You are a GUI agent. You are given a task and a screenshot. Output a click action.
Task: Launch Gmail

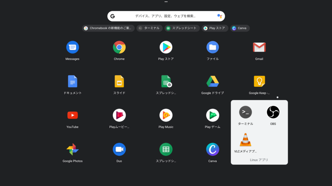(x=259, y=47)
